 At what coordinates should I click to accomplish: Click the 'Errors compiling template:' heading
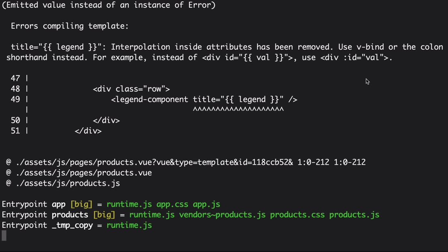point(70,26)
